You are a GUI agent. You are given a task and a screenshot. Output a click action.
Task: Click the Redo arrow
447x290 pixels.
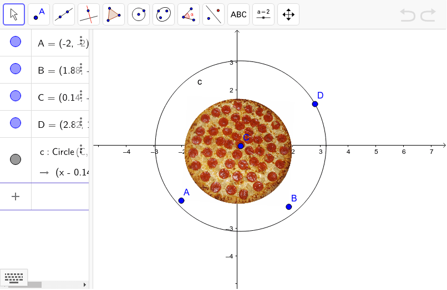pos(429,15)
